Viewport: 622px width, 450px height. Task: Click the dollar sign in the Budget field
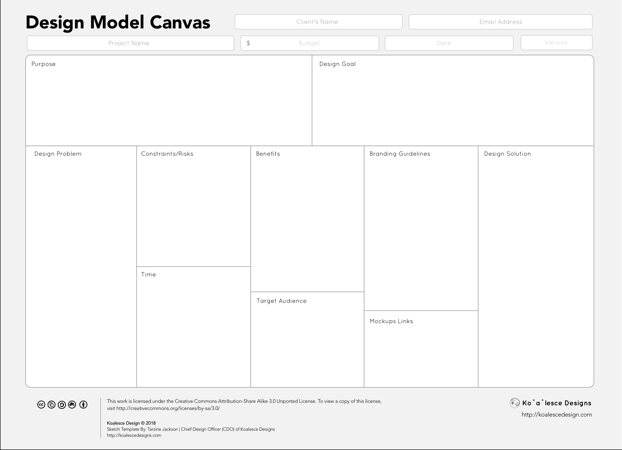tap(248, 44)
